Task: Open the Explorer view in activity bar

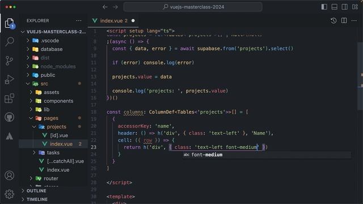Action: (10, 23)
